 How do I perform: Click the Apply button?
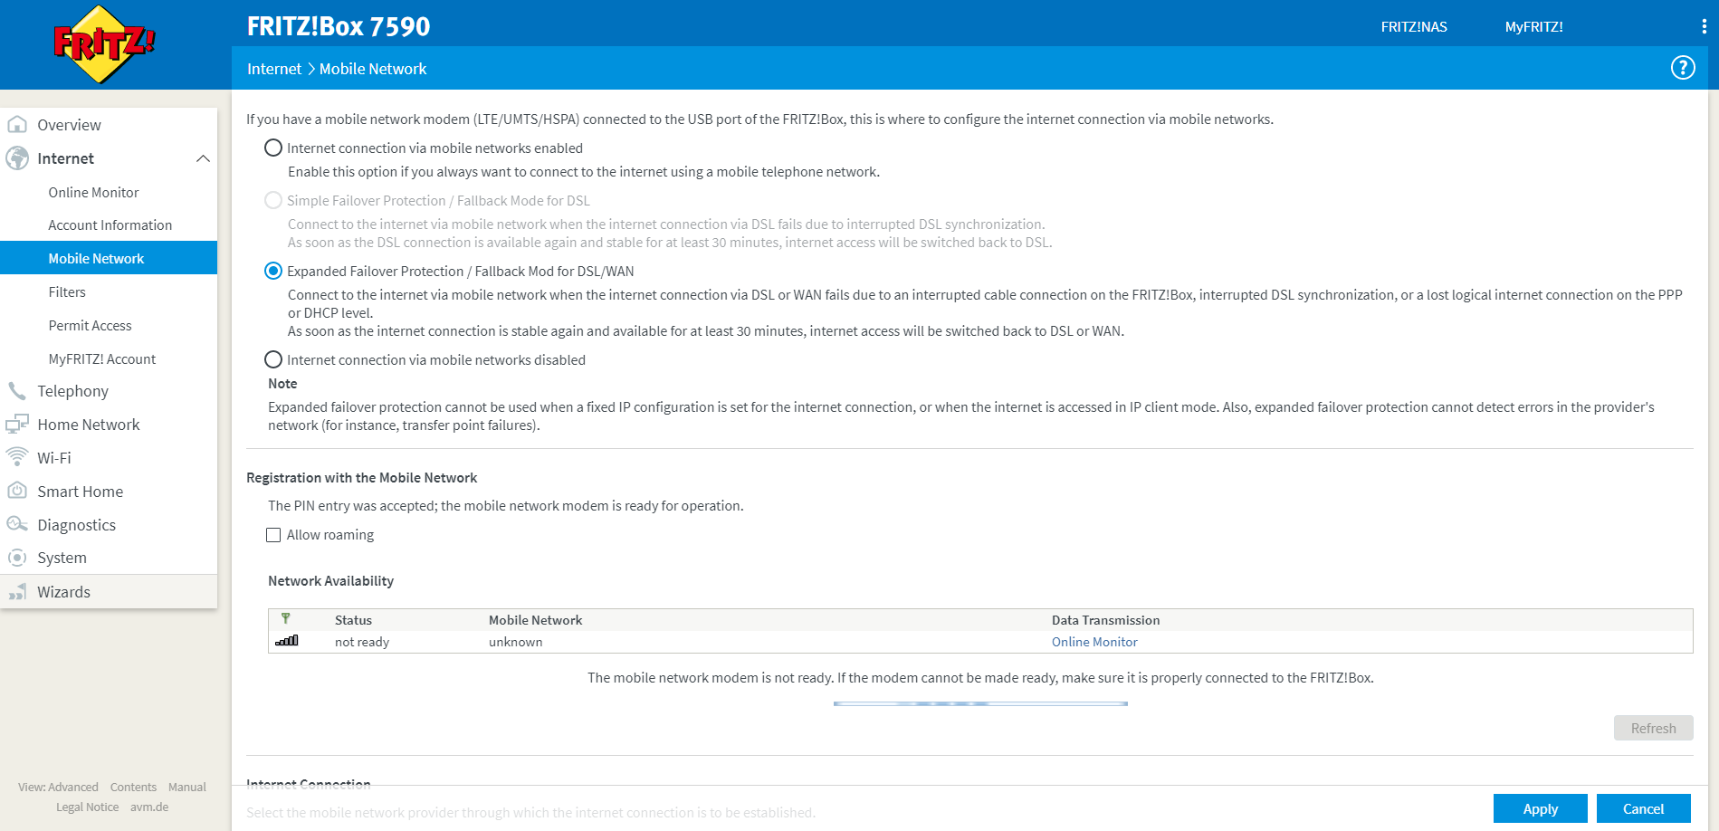(1540, 808)
